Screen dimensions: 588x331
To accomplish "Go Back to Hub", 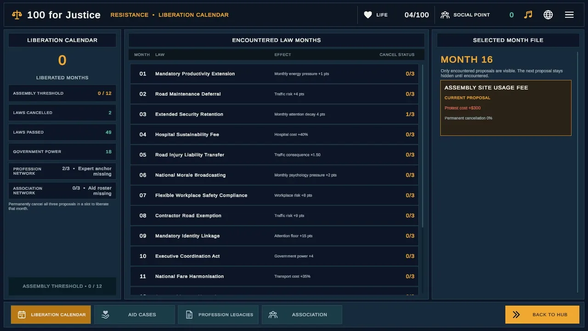I will tap(542, 314).
